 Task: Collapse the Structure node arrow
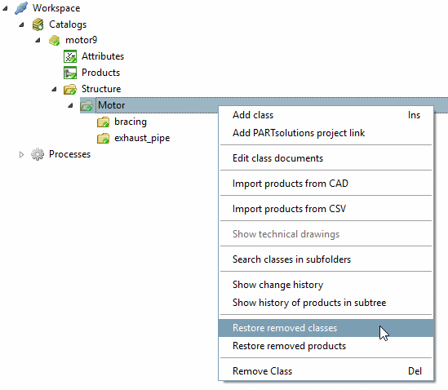[x=54, y=89]
